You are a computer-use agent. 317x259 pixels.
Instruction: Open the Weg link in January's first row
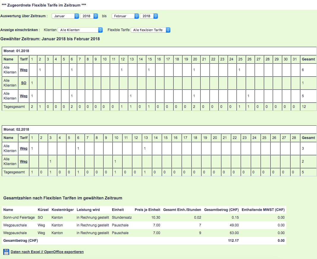[24, 70]
